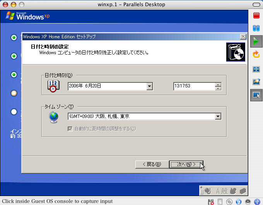This screenshot has width=263, height=205.
Task: Toggle automatic daylight saving adjustment checkbox
Action: point(70,129)
